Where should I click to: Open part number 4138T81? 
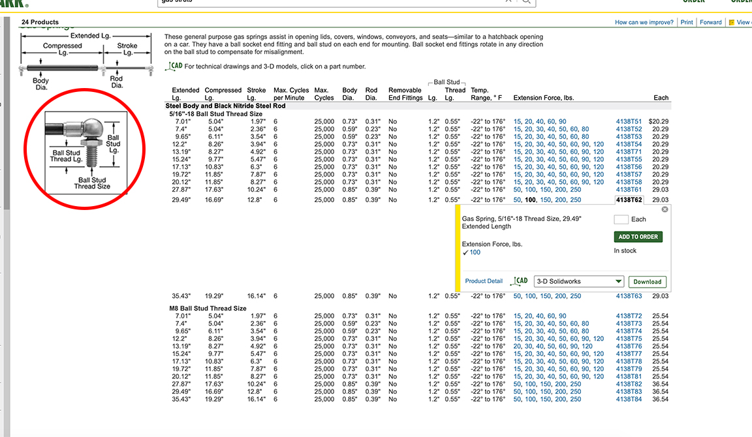pos(628,376)
